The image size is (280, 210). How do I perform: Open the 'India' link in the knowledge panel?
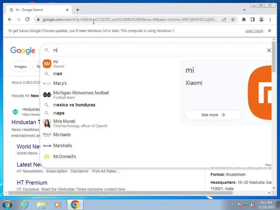pos(229,189)
